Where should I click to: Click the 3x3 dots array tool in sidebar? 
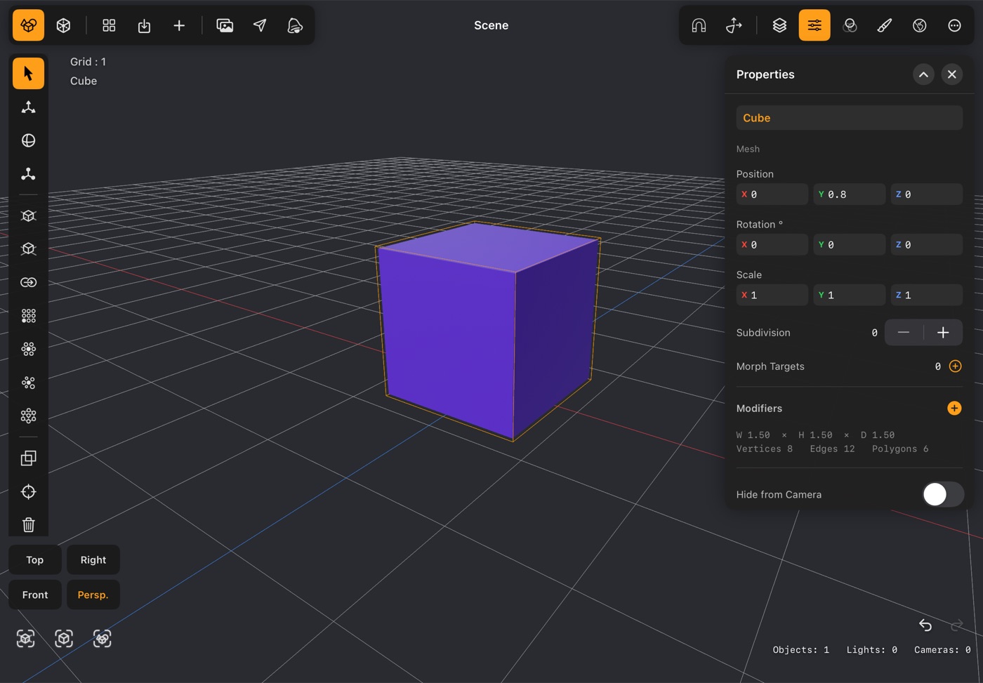click(28, 316)
